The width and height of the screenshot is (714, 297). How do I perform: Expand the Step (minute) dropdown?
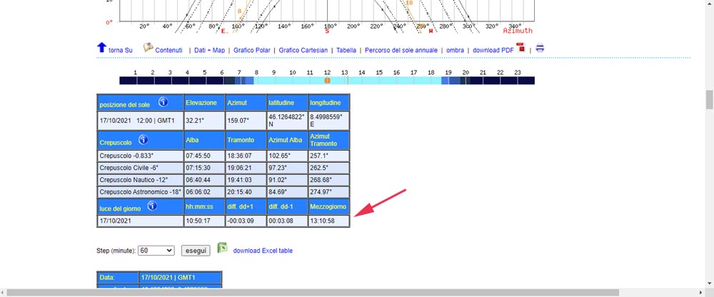156,251
